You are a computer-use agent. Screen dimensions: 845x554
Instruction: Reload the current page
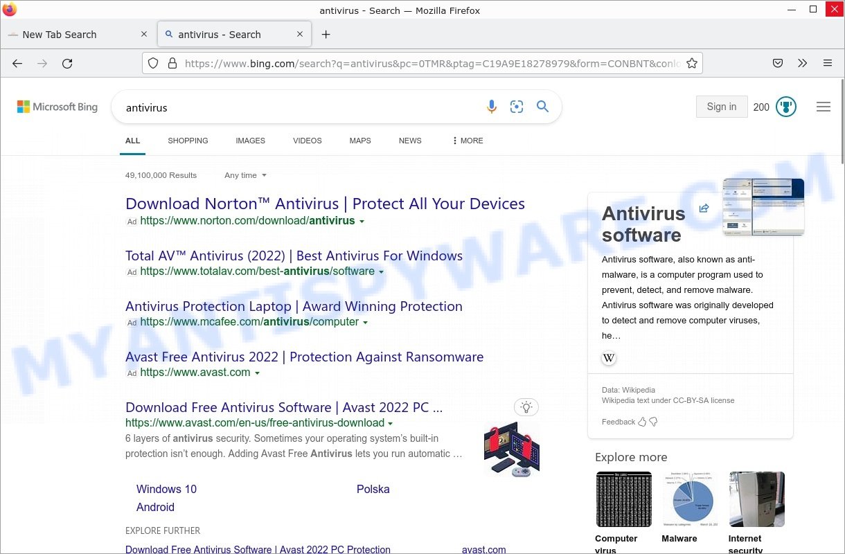(67, 63)
